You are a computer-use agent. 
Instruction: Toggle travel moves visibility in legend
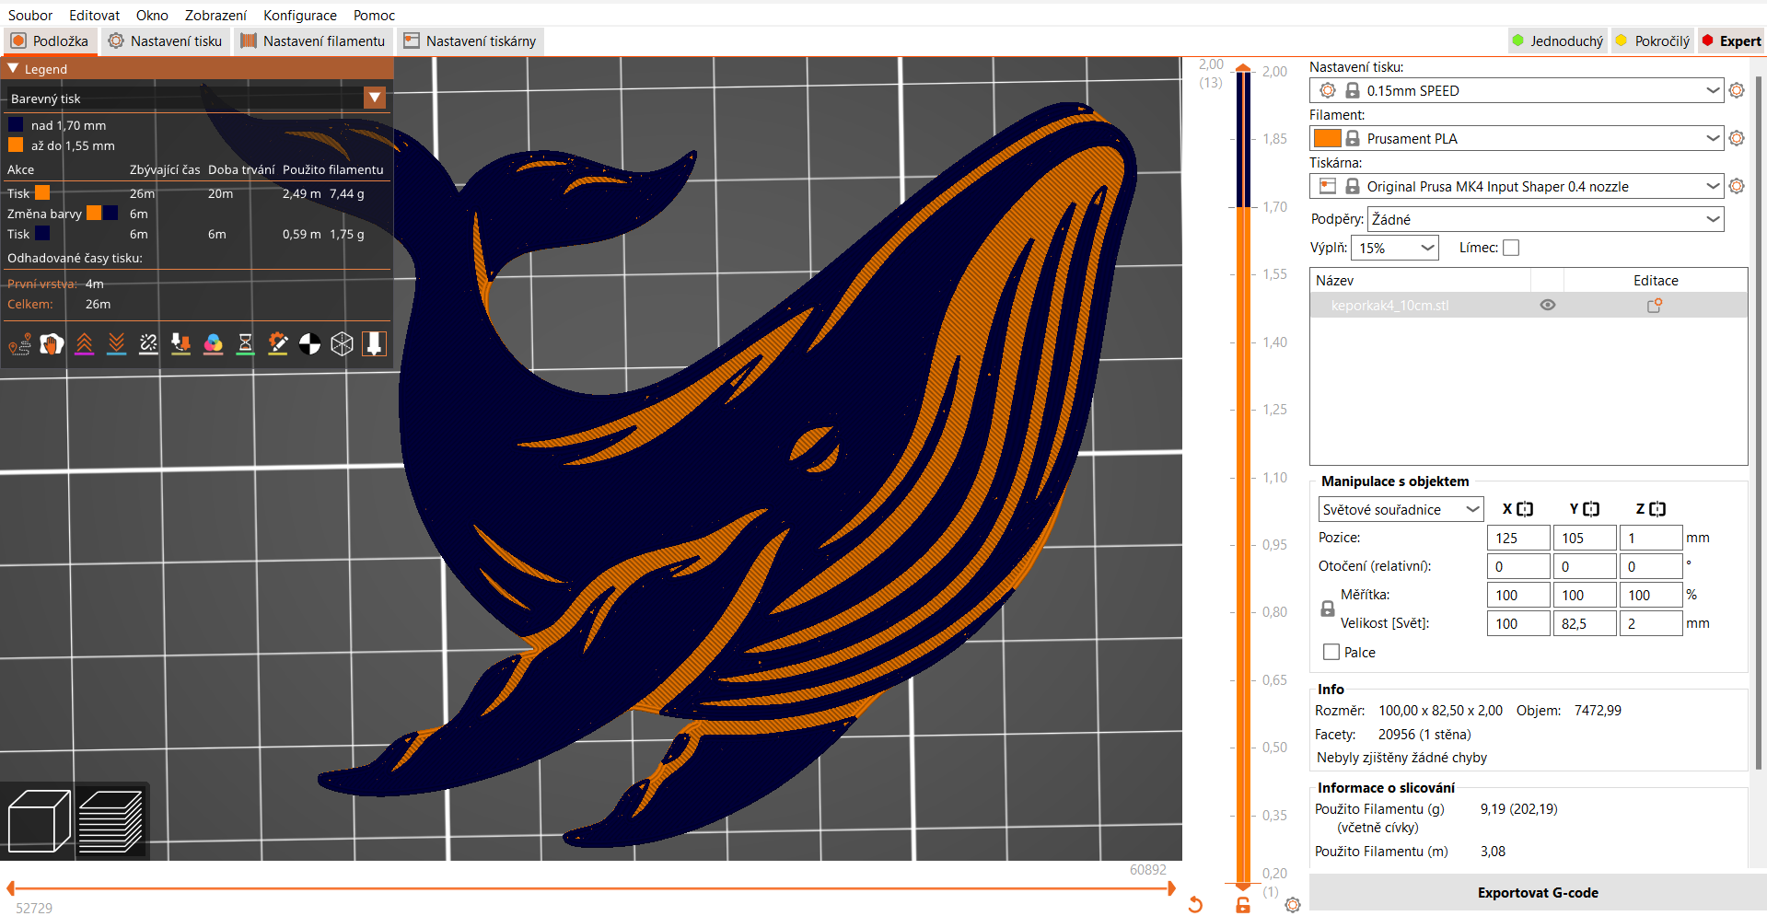point(19,344)
